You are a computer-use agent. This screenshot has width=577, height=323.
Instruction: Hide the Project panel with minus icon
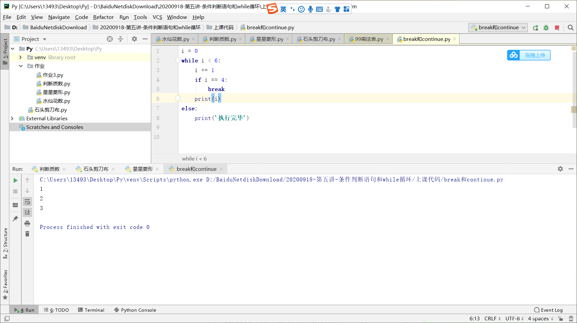(x=145, y=39)
